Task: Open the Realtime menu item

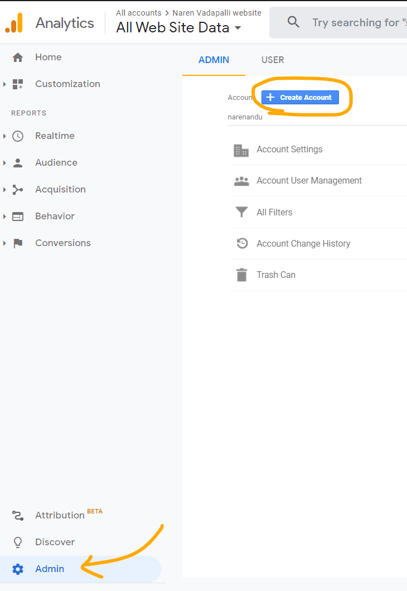Action: [55, 136]
